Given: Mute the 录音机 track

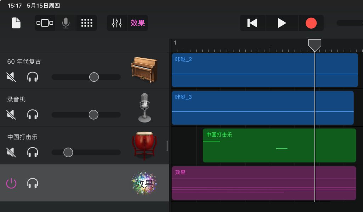Looking at the screenshot, I should tap(11, 115).
